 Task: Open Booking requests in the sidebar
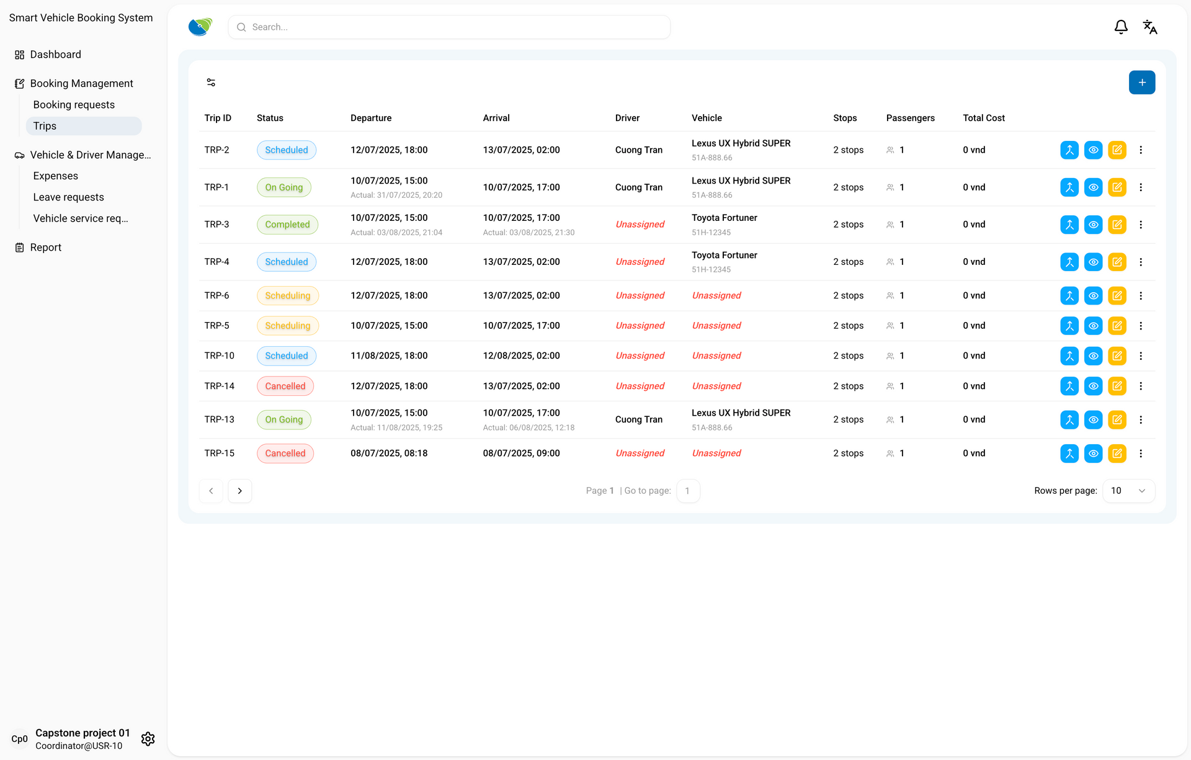pyautogui.click(x=74, y=105)
